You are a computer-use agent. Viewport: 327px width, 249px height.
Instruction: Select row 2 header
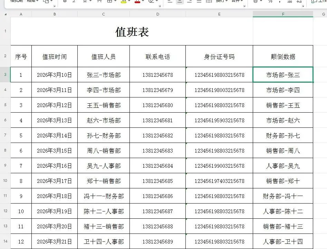tap(5, 56)
